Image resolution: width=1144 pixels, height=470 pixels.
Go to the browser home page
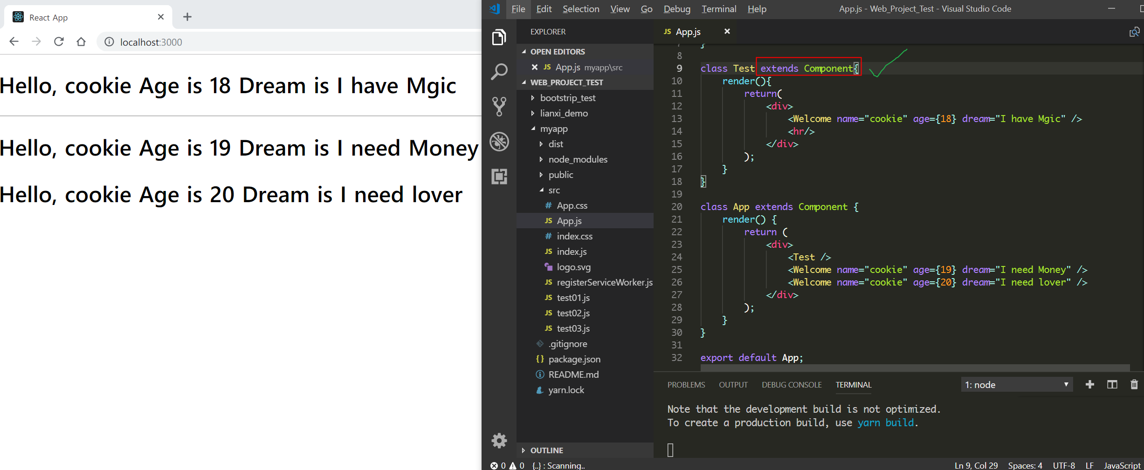[81, 42]
